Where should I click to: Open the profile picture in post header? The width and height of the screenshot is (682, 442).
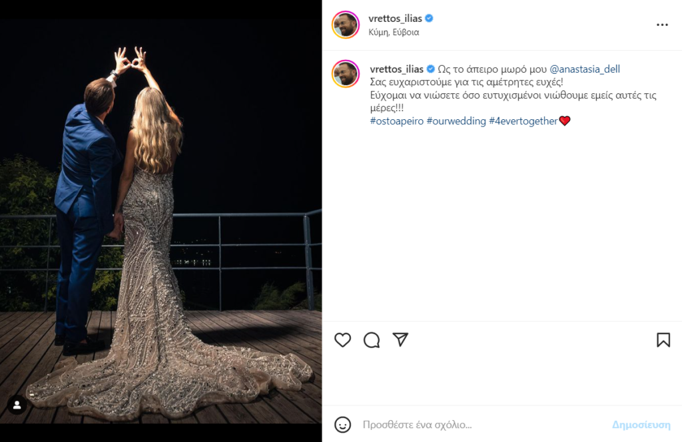click(346, 25)
